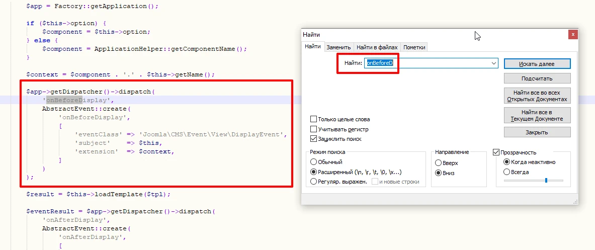
Task: Set search direction to Вниз
Action: click(439, 173)
